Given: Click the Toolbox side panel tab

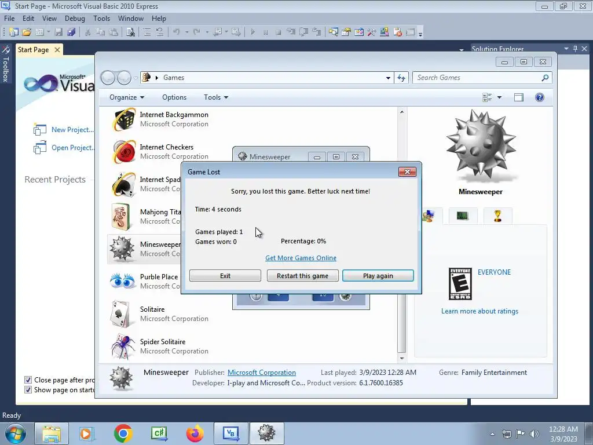Looking at the screenshot, I should [x=6, y=64].
